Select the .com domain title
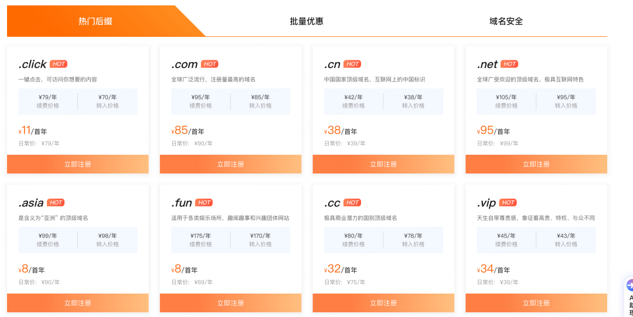This screenshot has width=633, height=317. click(185, 64)
